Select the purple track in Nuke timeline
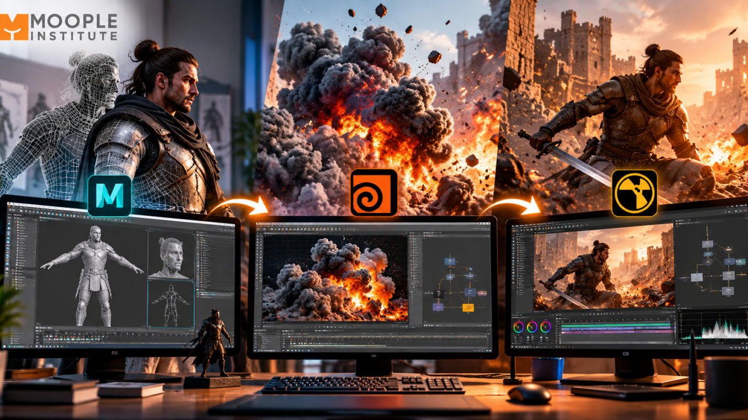 point(617,331)
